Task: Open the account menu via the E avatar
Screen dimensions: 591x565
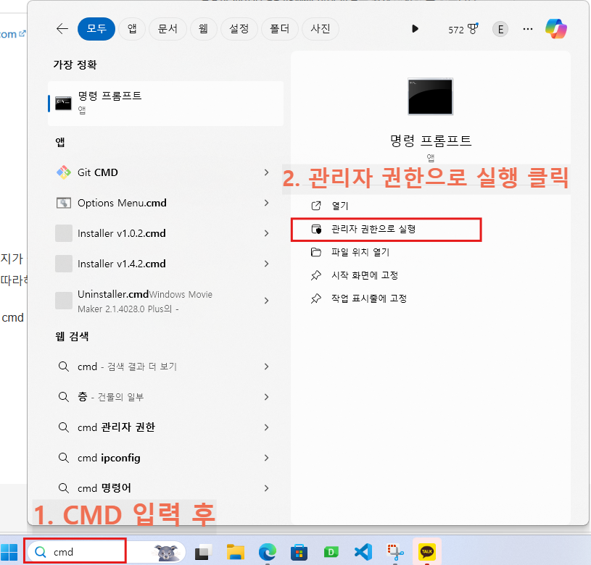Action: [x=500, y=28]
